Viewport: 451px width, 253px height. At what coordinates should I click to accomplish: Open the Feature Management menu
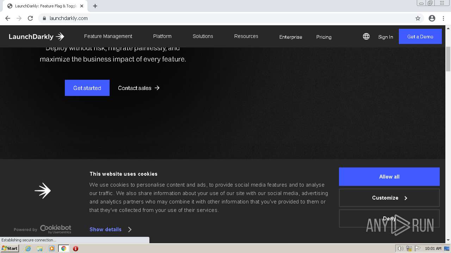pos(108,36)
